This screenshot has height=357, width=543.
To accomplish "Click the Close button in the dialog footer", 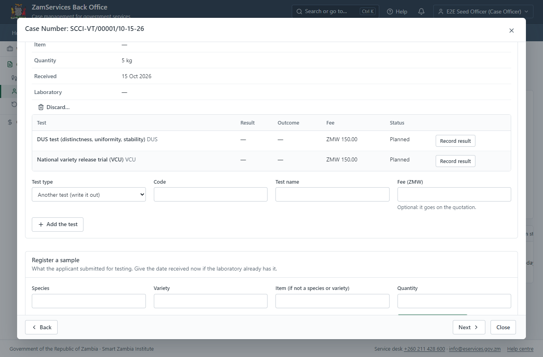I will (x=503, y=327).
